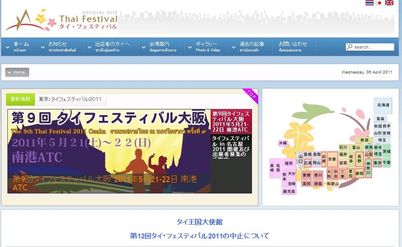Select 熊本 on the Japan map

pos(284,178)
